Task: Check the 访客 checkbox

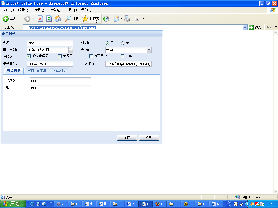Action: click(122, 56)
